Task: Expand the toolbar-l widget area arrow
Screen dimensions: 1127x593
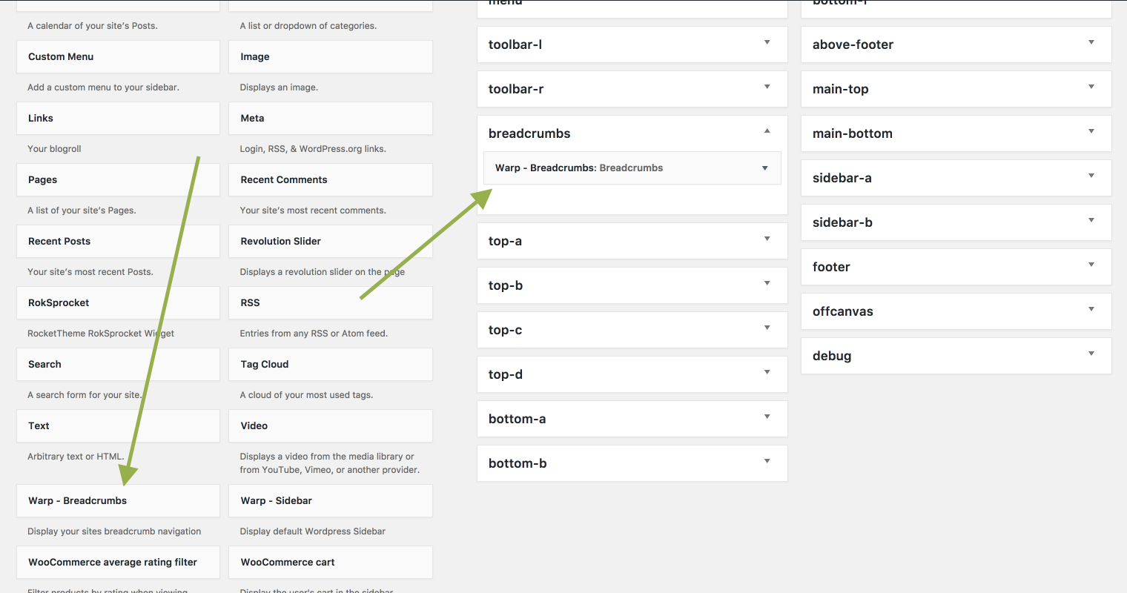Action: point(767,42)
